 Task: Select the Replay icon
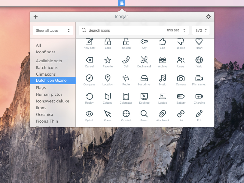pos(89,96)
